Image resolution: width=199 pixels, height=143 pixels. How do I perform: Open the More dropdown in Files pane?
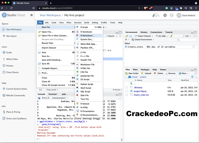183,73
